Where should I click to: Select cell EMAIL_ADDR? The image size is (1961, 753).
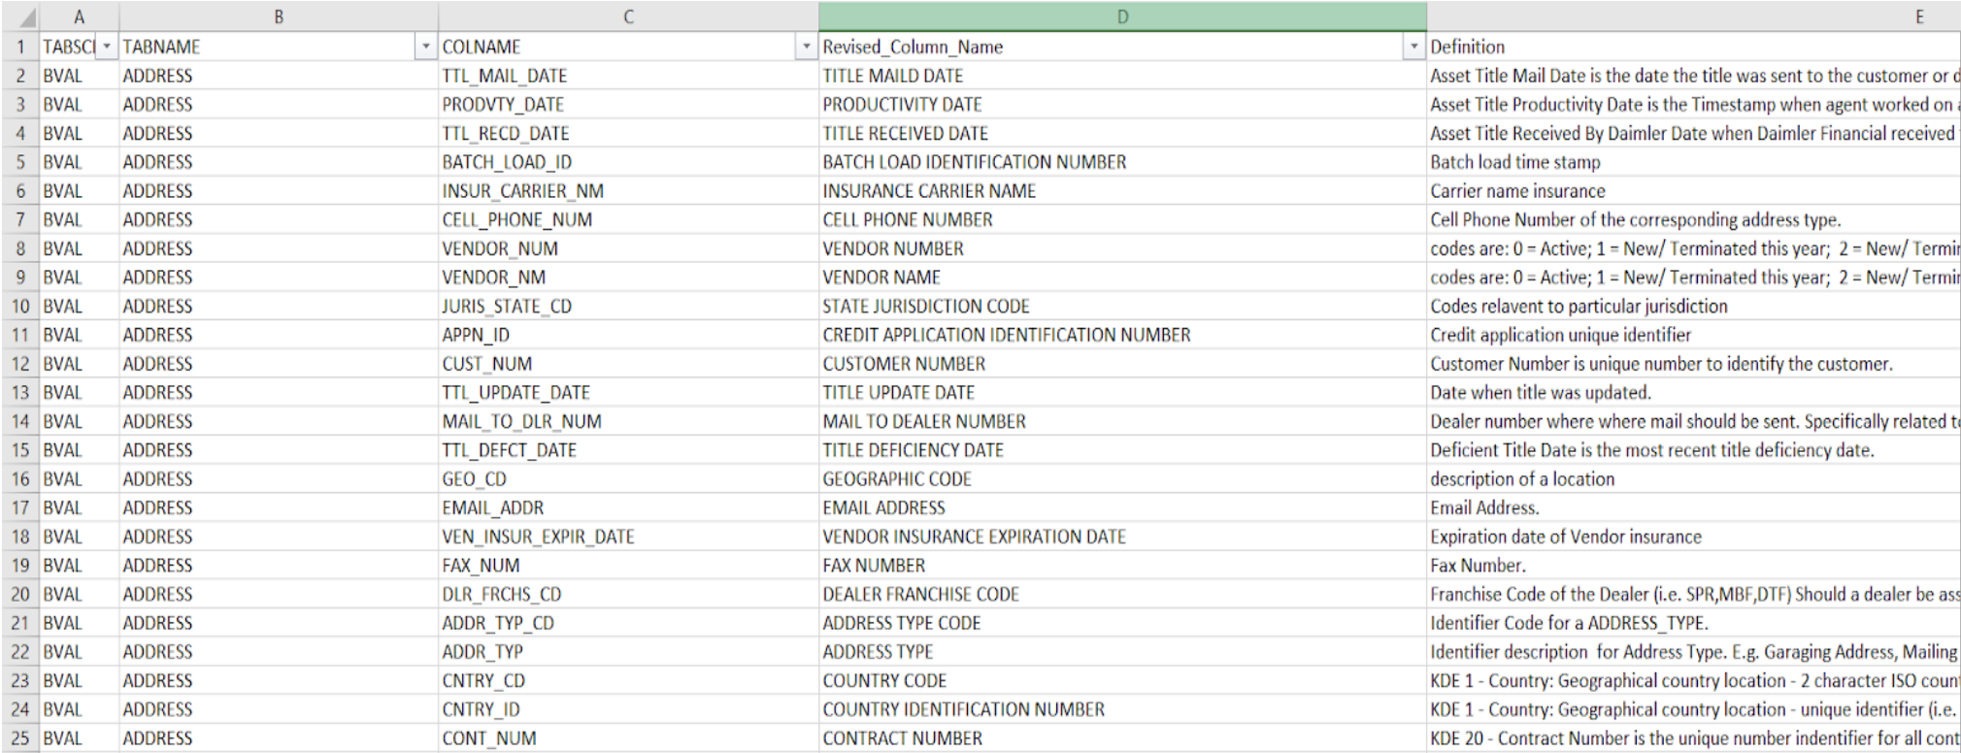(628, 507)
